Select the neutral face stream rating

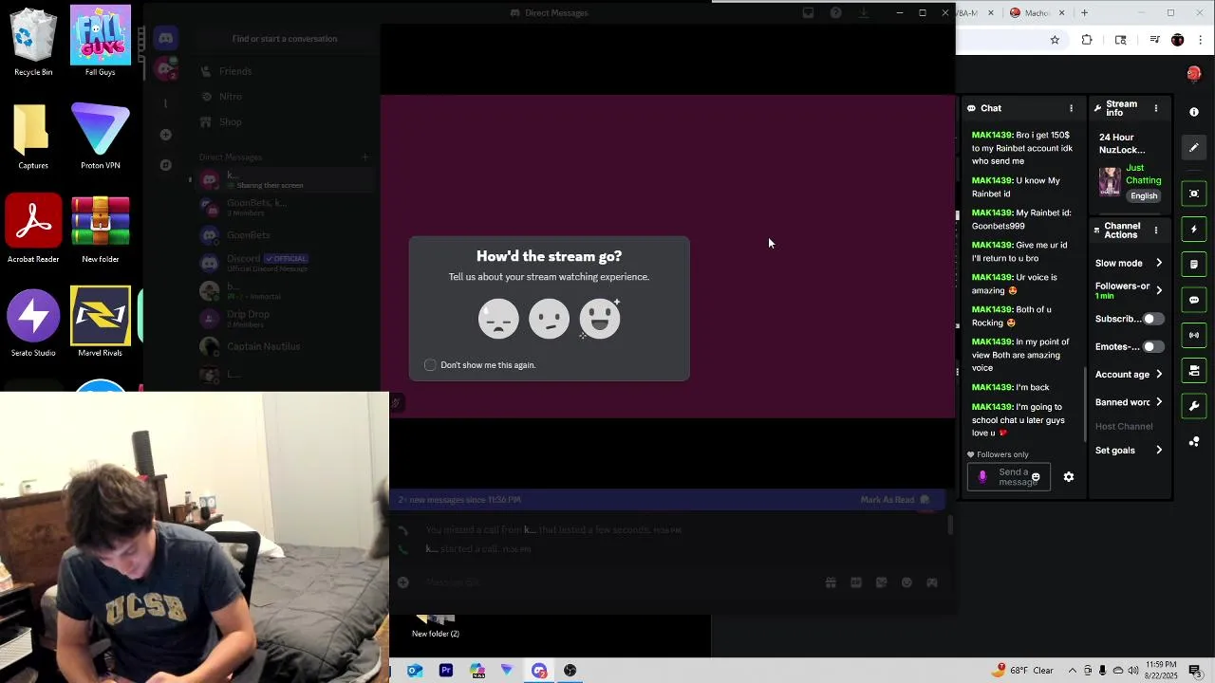(549, 319)
